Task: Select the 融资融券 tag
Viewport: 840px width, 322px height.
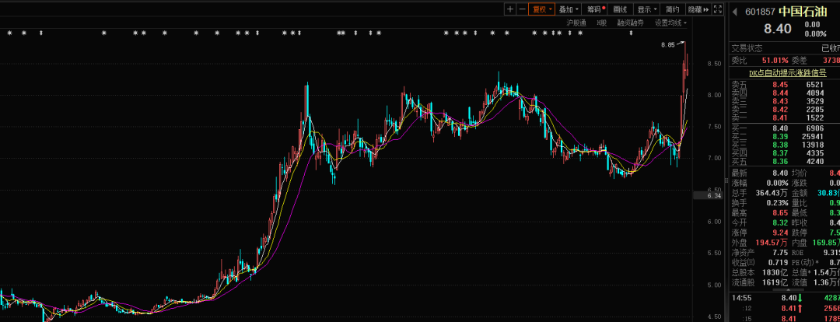Action: click(631, 23)
